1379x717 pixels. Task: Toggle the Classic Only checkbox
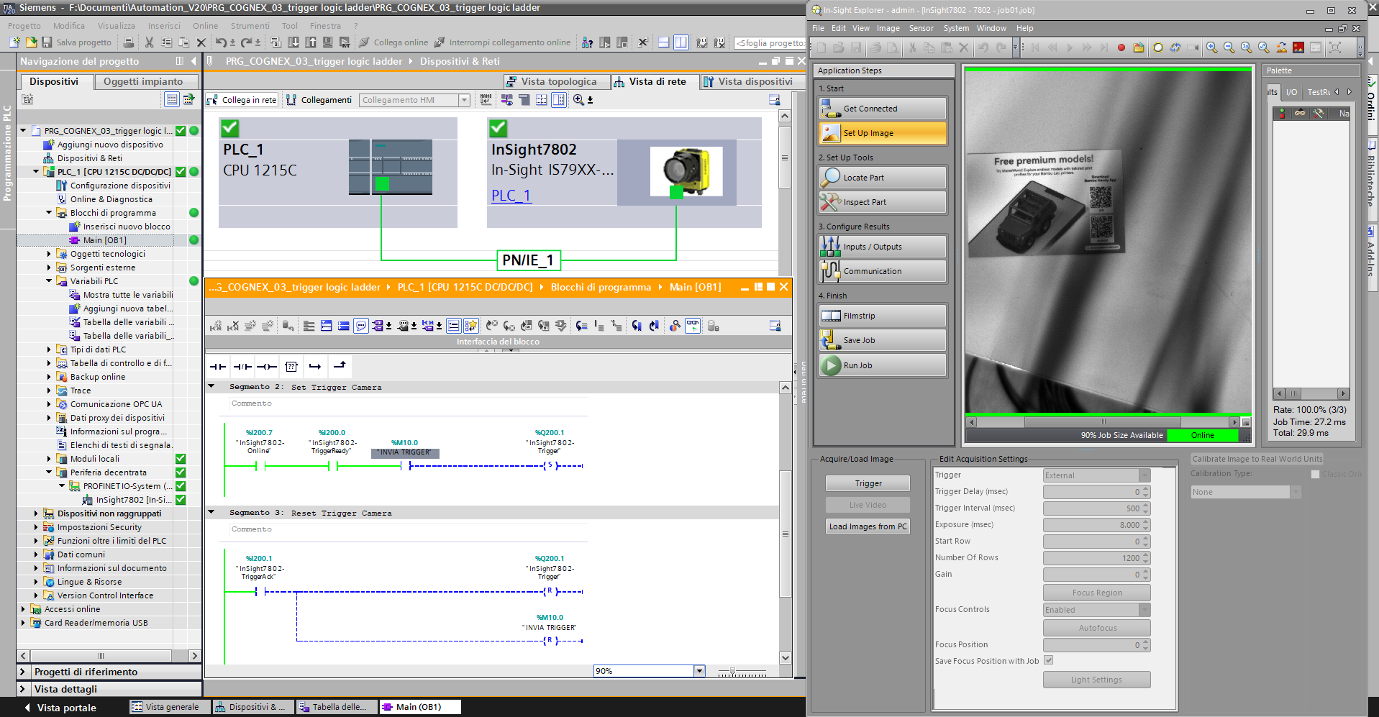pyautogui.click(x=1315, y=475)
